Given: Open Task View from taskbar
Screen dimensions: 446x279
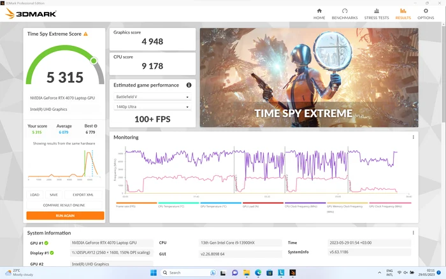Looking at the screenshot, I should point(223,273).
